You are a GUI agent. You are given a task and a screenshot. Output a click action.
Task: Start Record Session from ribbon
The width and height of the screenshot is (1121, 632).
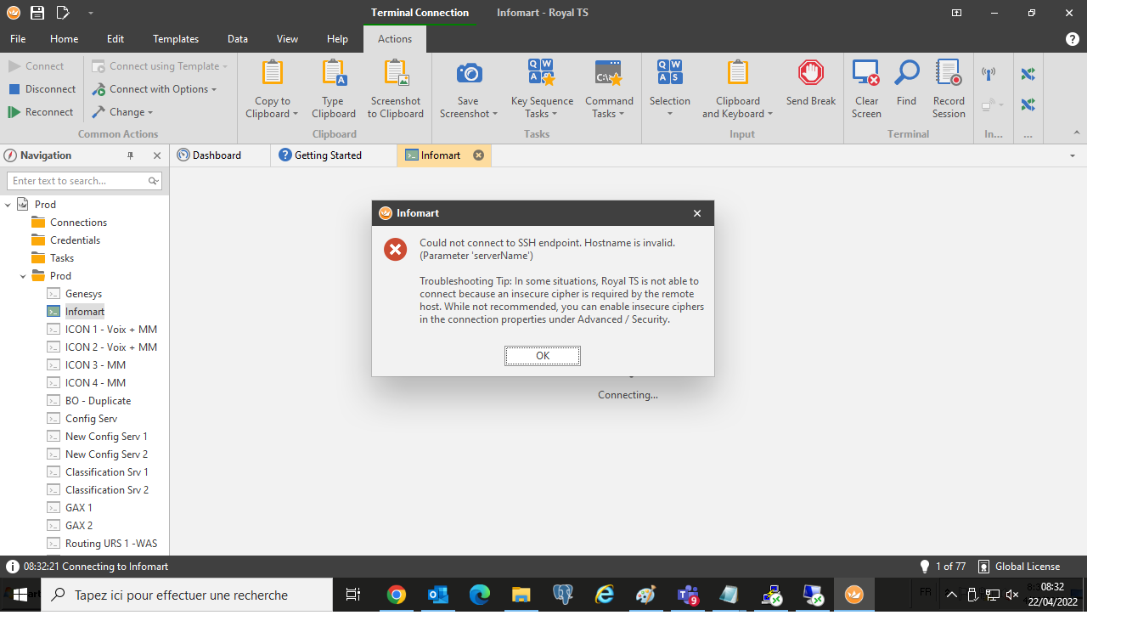(948, 83)
